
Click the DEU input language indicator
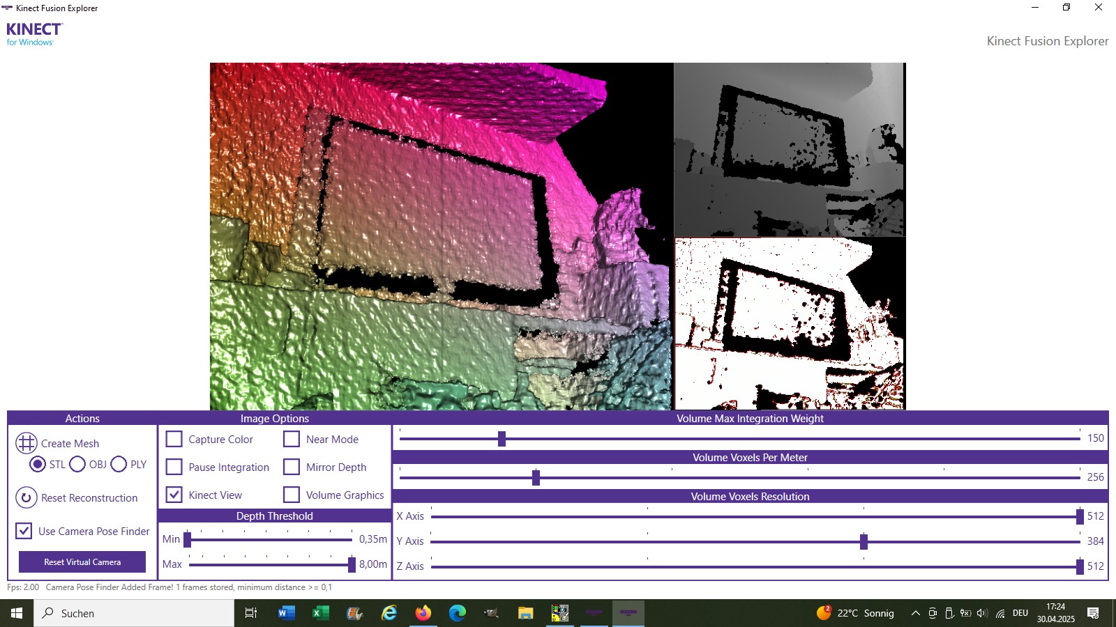[1020, 613]
